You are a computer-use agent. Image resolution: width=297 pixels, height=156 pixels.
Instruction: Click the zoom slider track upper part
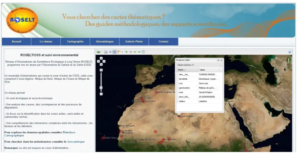101,78
